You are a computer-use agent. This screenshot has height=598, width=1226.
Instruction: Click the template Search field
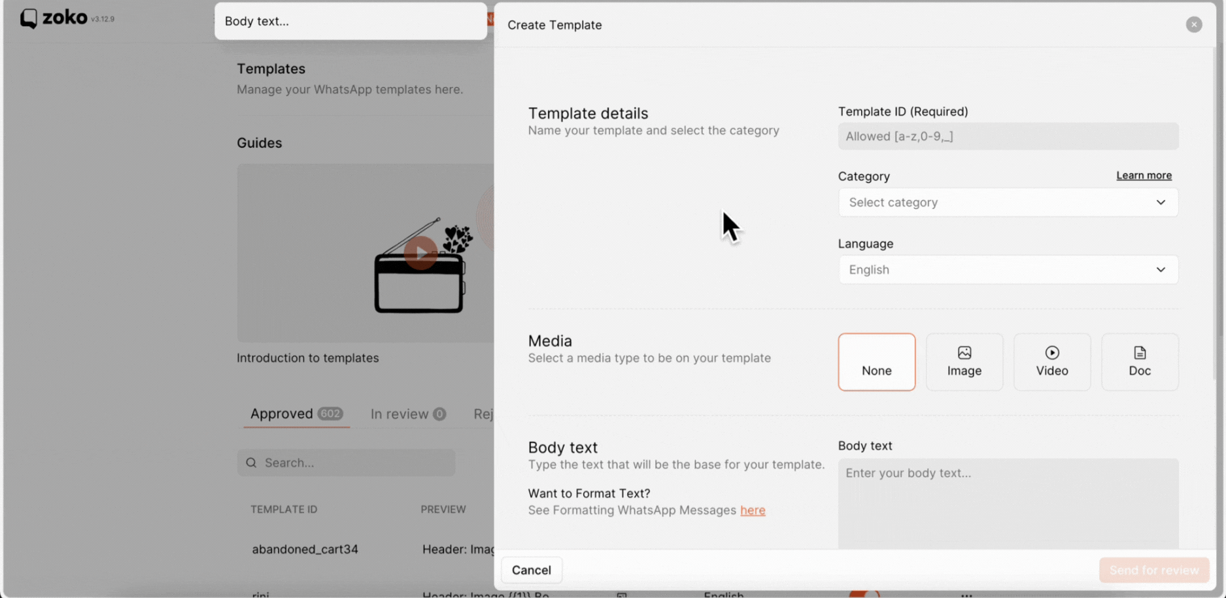coord(346,463)
